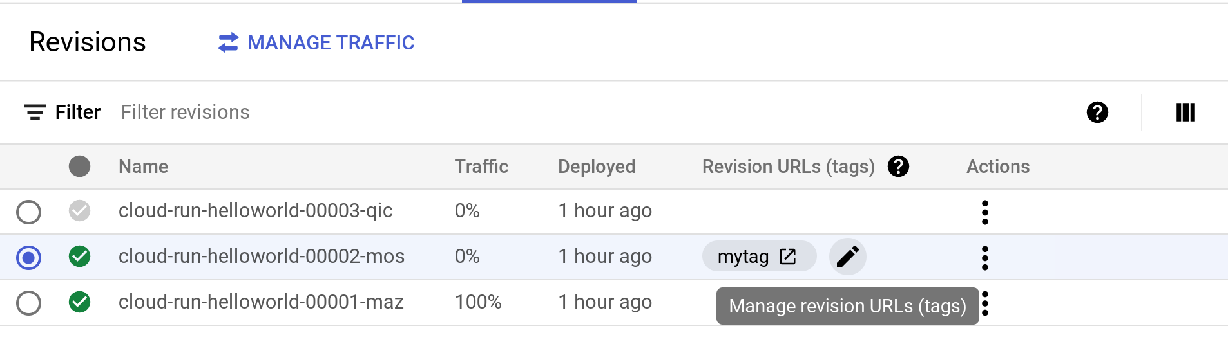Click the table help question mark icon
Image resolution: width=1228 pixels, height=360 pixels.
[1097, 113]
